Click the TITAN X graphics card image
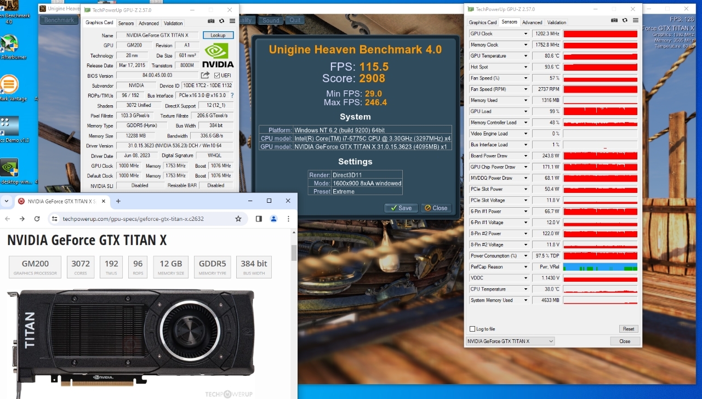The height and width of the screenshot is (399, 702). pyautogui.click(x=131, y=337)
